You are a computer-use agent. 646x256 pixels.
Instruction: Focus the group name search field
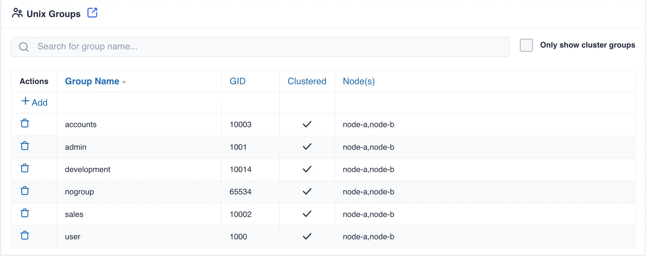(x=265, y=47)
